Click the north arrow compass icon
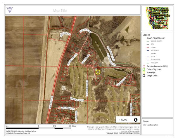Viewport: 178px width, 140px height. 136,120
